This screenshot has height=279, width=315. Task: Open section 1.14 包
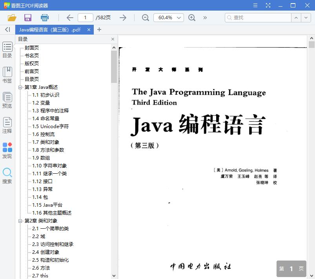pyautogui.click(x=40, y=197)
